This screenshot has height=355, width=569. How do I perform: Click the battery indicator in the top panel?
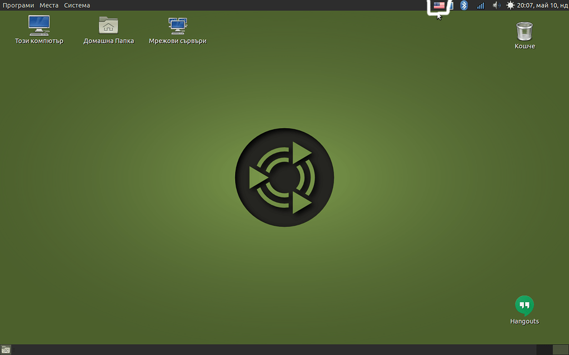(452, 5)
